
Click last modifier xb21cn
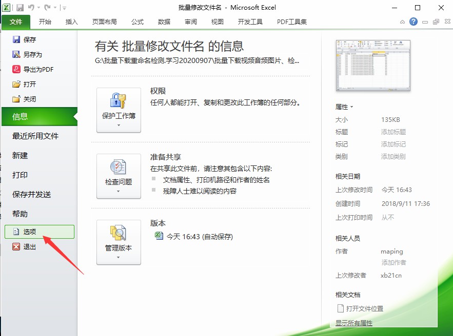point(391,276)
